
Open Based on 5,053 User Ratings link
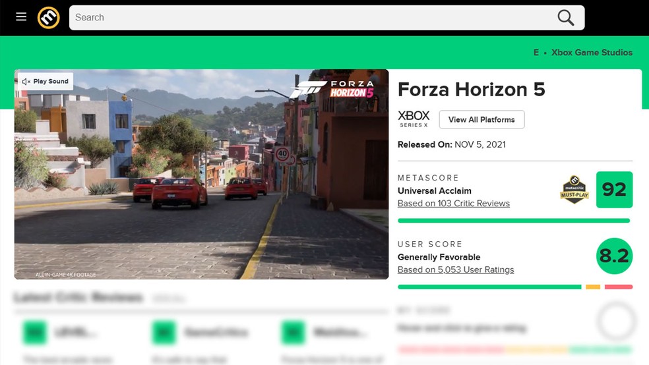pos(456,269)
